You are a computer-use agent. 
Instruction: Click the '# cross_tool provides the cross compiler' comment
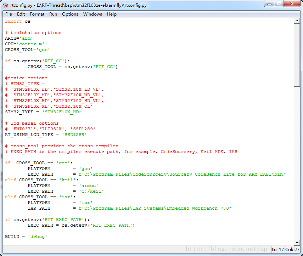[x=61, y=146]
